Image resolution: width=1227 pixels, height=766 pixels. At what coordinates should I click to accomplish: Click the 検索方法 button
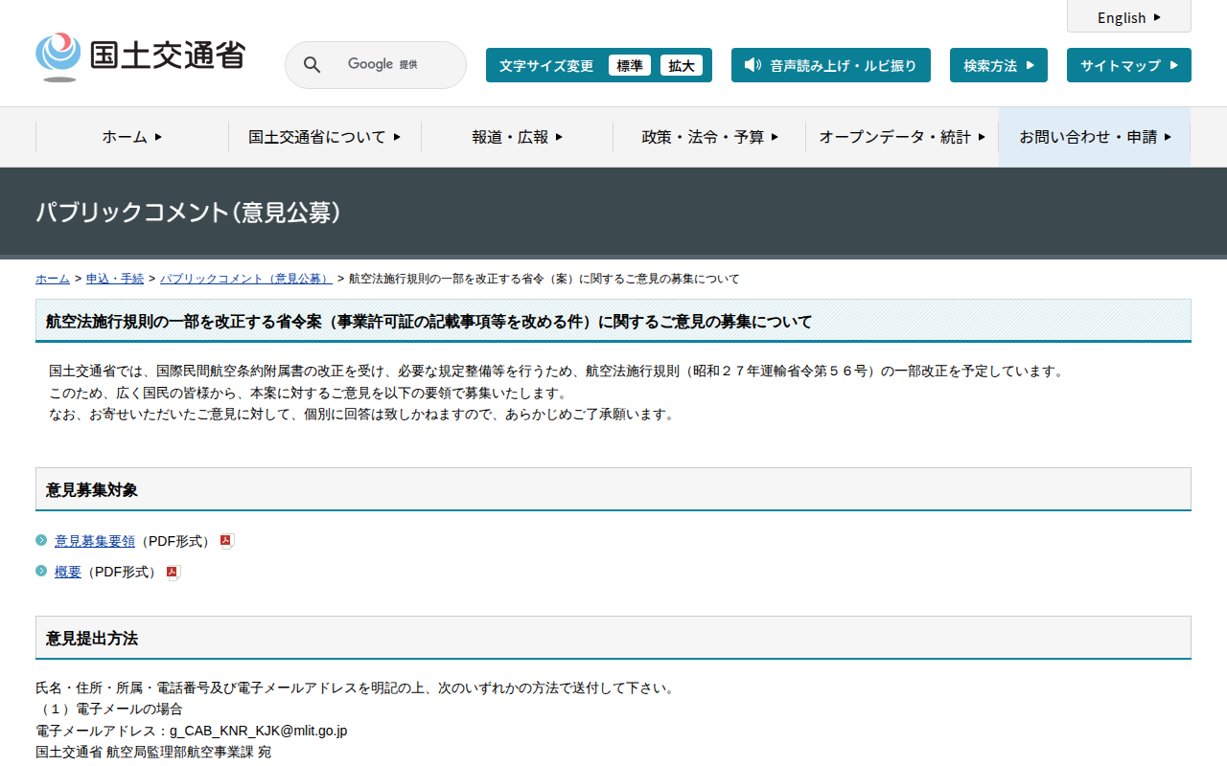click(x=999, y=65)
